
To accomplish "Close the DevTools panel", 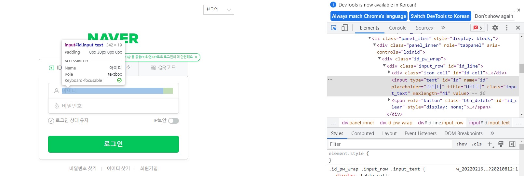I will (x=518, y=28).
